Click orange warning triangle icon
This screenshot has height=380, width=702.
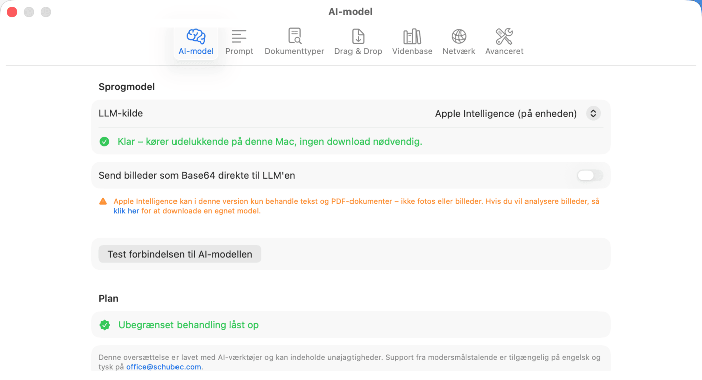coord(103,202)
